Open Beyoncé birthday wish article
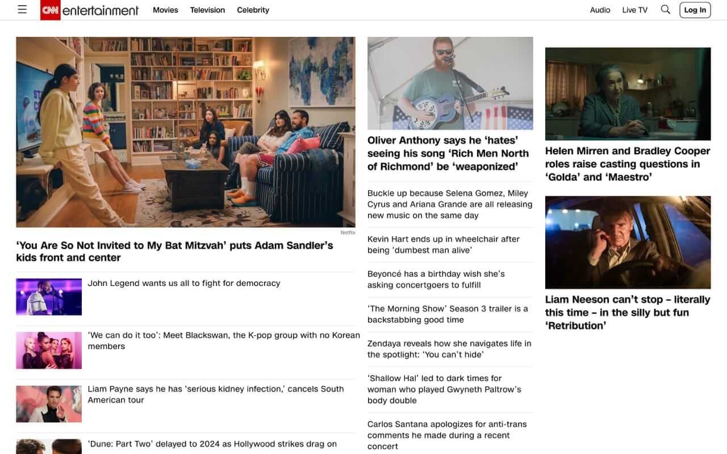The image size is (727, 454). pyautogui.click(x=436, y=279)
